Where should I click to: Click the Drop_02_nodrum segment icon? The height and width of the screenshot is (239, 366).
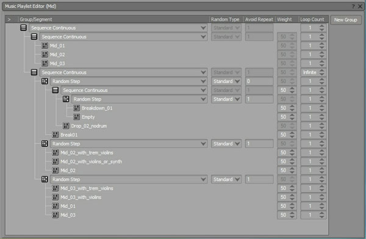[x=66, y=126]
